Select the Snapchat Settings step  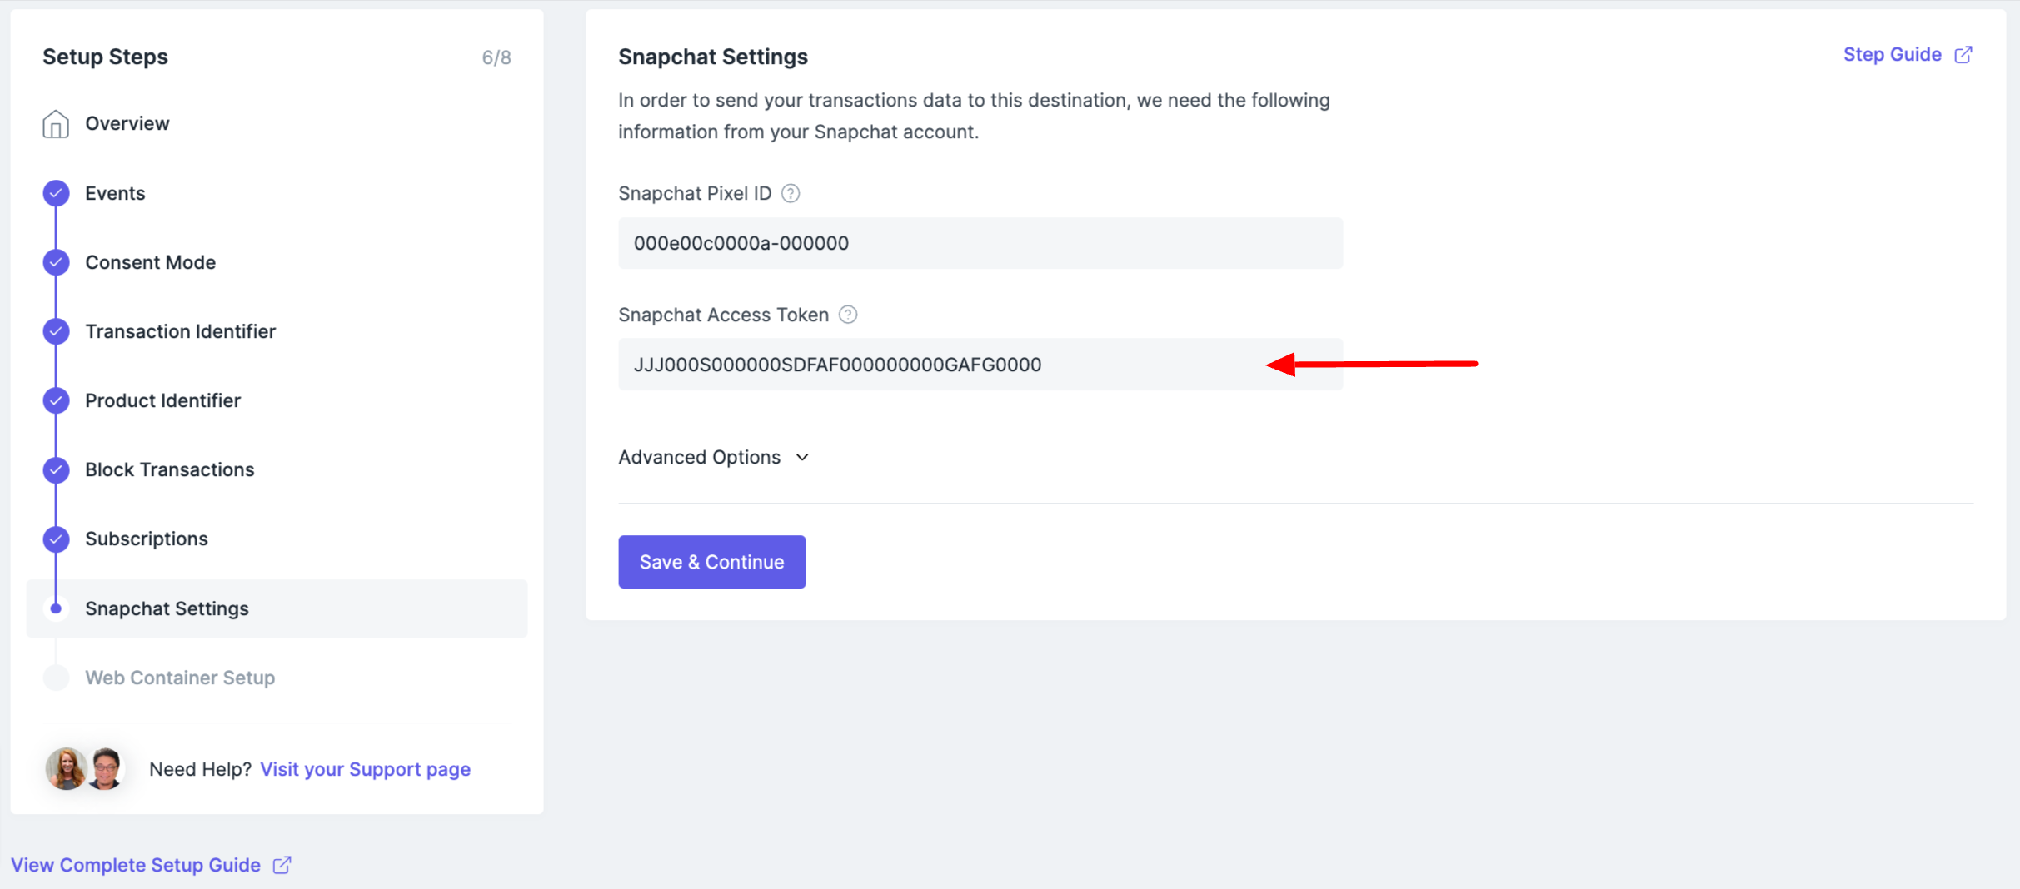click(x=277, y=608)
